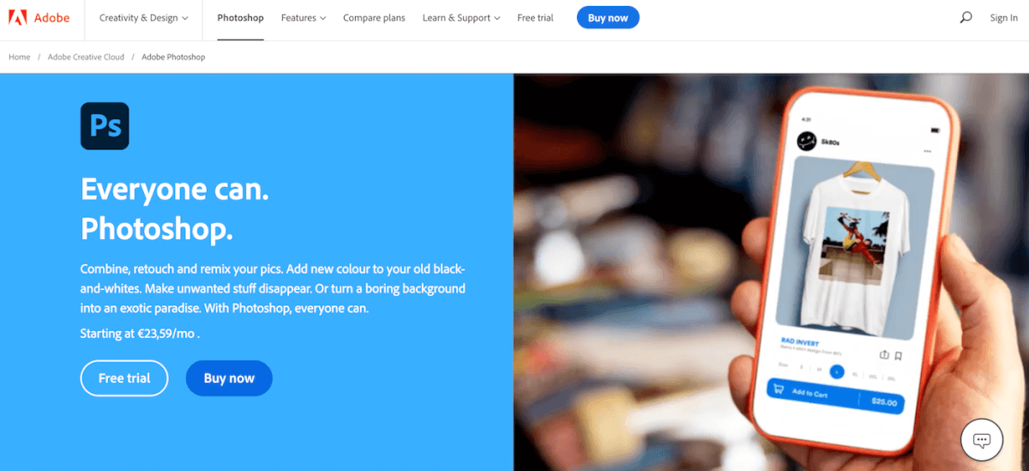Image resolution: width=1029 pixels, height=471 pixels.
Task: Click the Photoshop Ps app icon
Action: (105, 126)
